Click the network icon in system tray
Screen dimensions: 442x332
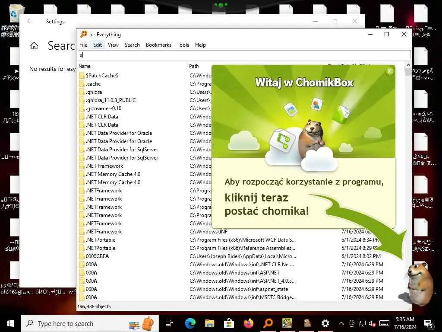(362, 323)
